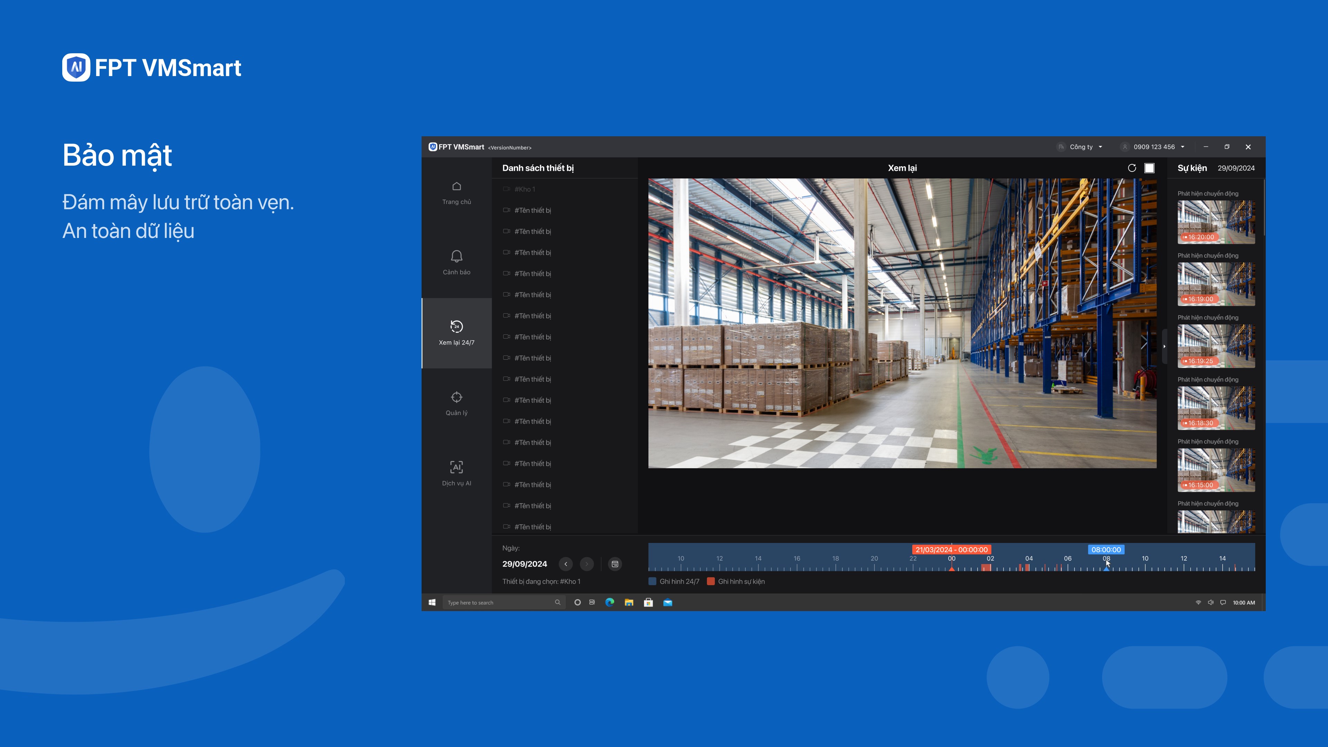This screenshot has height=747, width=1328.
Task: Click the Ngày date value 29/09/2024
Action: coord(525,564)
